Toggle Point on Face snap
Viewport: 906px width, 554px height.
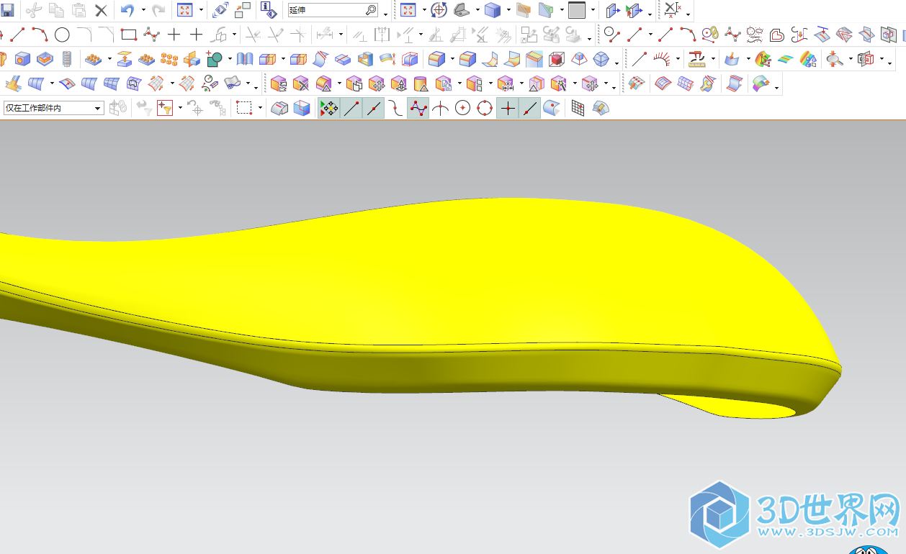pyautogui.click(x=552, y=108)
